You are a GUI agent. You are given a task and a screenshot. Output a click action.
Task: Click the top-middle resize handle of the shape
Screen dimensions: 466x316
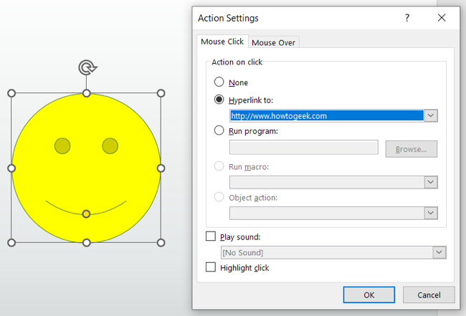(86, 93)
